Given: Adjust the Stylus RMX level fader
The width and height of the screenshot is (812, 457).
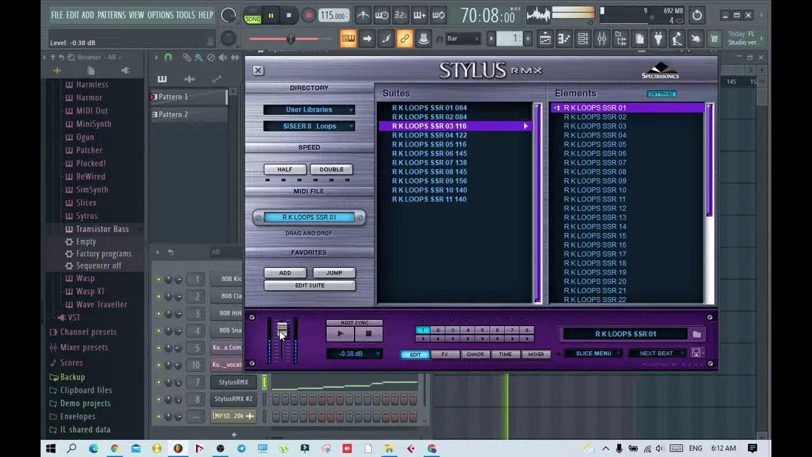Looking at the screenshot, I should [x=282, y=329].
